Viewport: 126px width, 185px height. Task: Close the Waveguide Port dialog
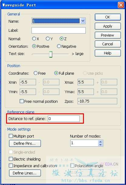pos(121,5)
